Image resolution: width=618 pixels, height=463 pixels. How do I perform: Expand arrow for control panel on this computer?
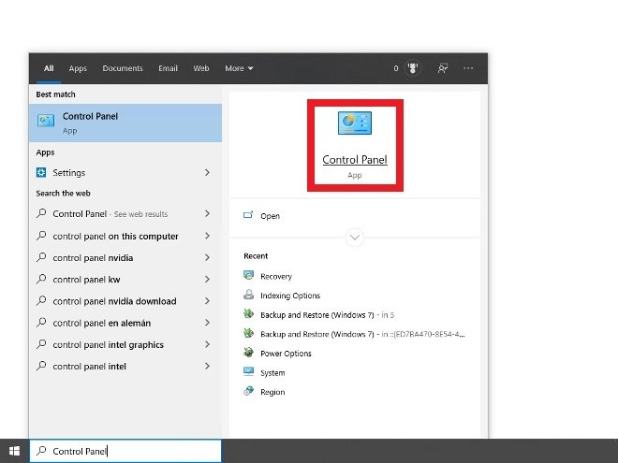pyautogui.click(x=207, y=236)
